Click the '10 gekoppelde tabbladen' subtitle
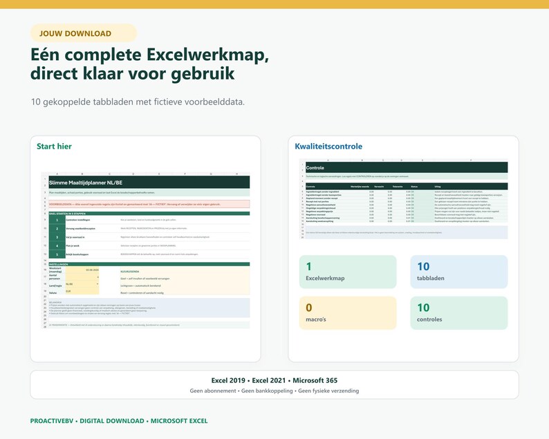The width and height of the screenshot is (549, 439). point(138,102)
